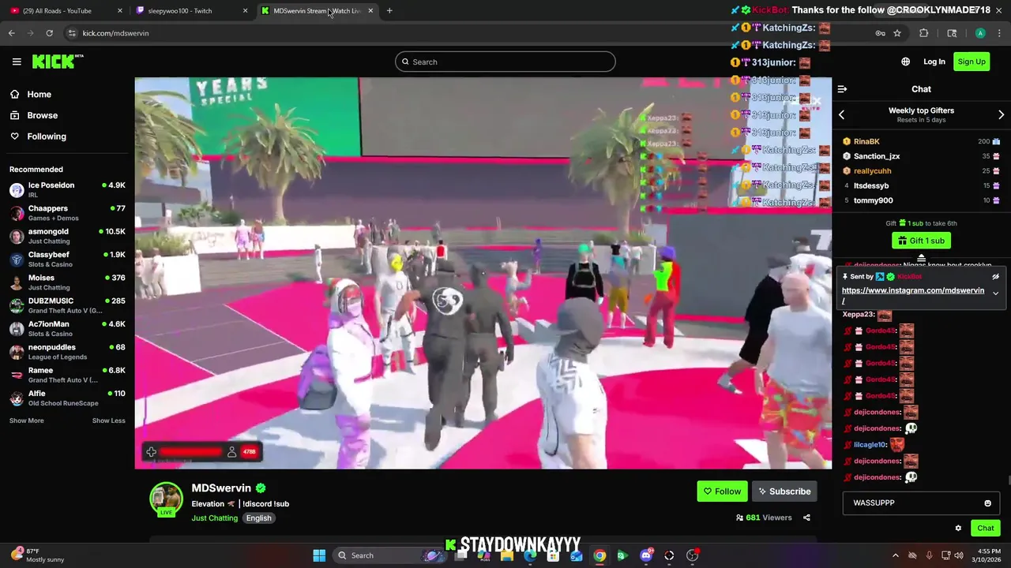
Task: Open Chrome from the taskbar
Action: coord(599,555)
